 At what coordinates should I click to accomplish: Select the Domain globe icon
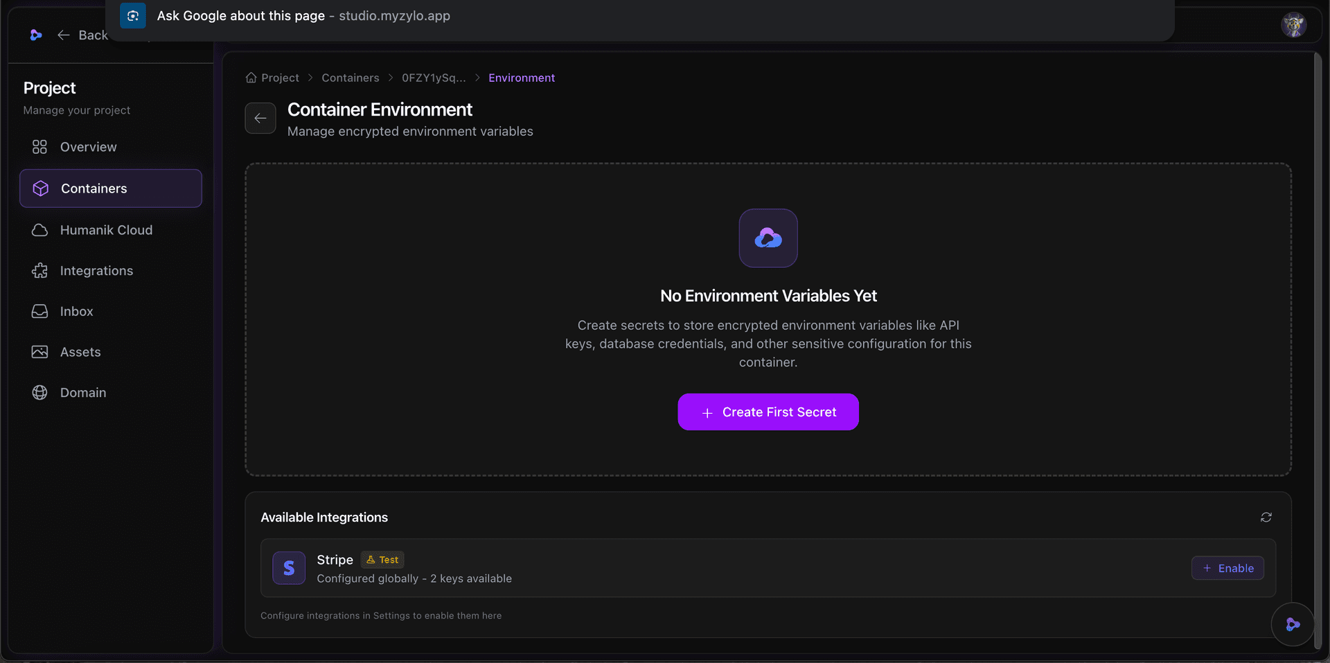[x=40, y=392]
